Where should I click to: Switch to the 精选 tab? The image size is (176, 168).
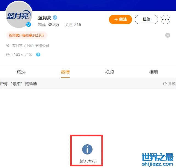(21, 72)
